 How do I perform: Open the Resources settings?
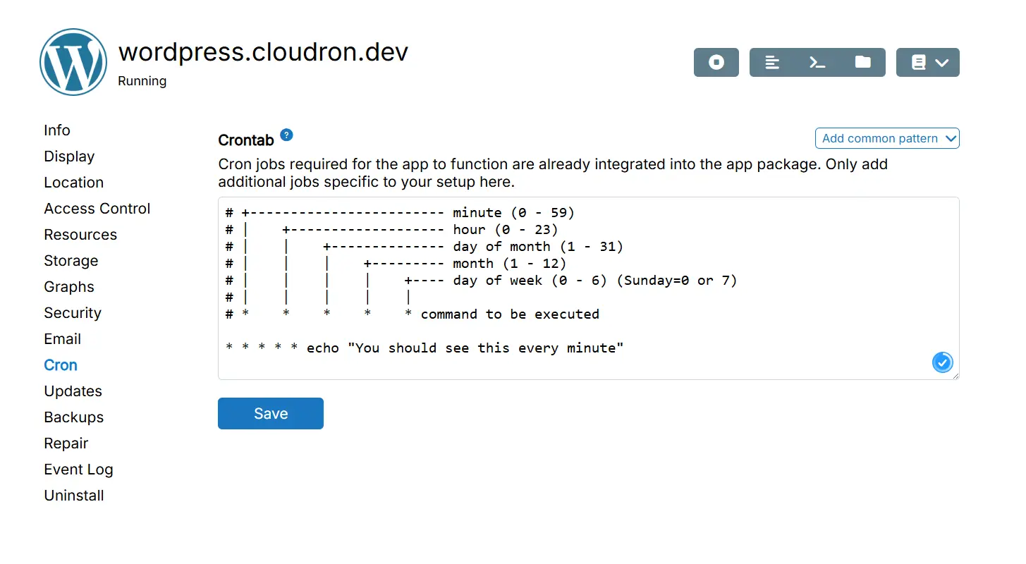click(80, 235)
